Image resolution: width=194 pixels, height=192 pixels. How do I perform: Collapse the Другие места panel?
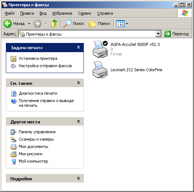[x=78, y=121]
